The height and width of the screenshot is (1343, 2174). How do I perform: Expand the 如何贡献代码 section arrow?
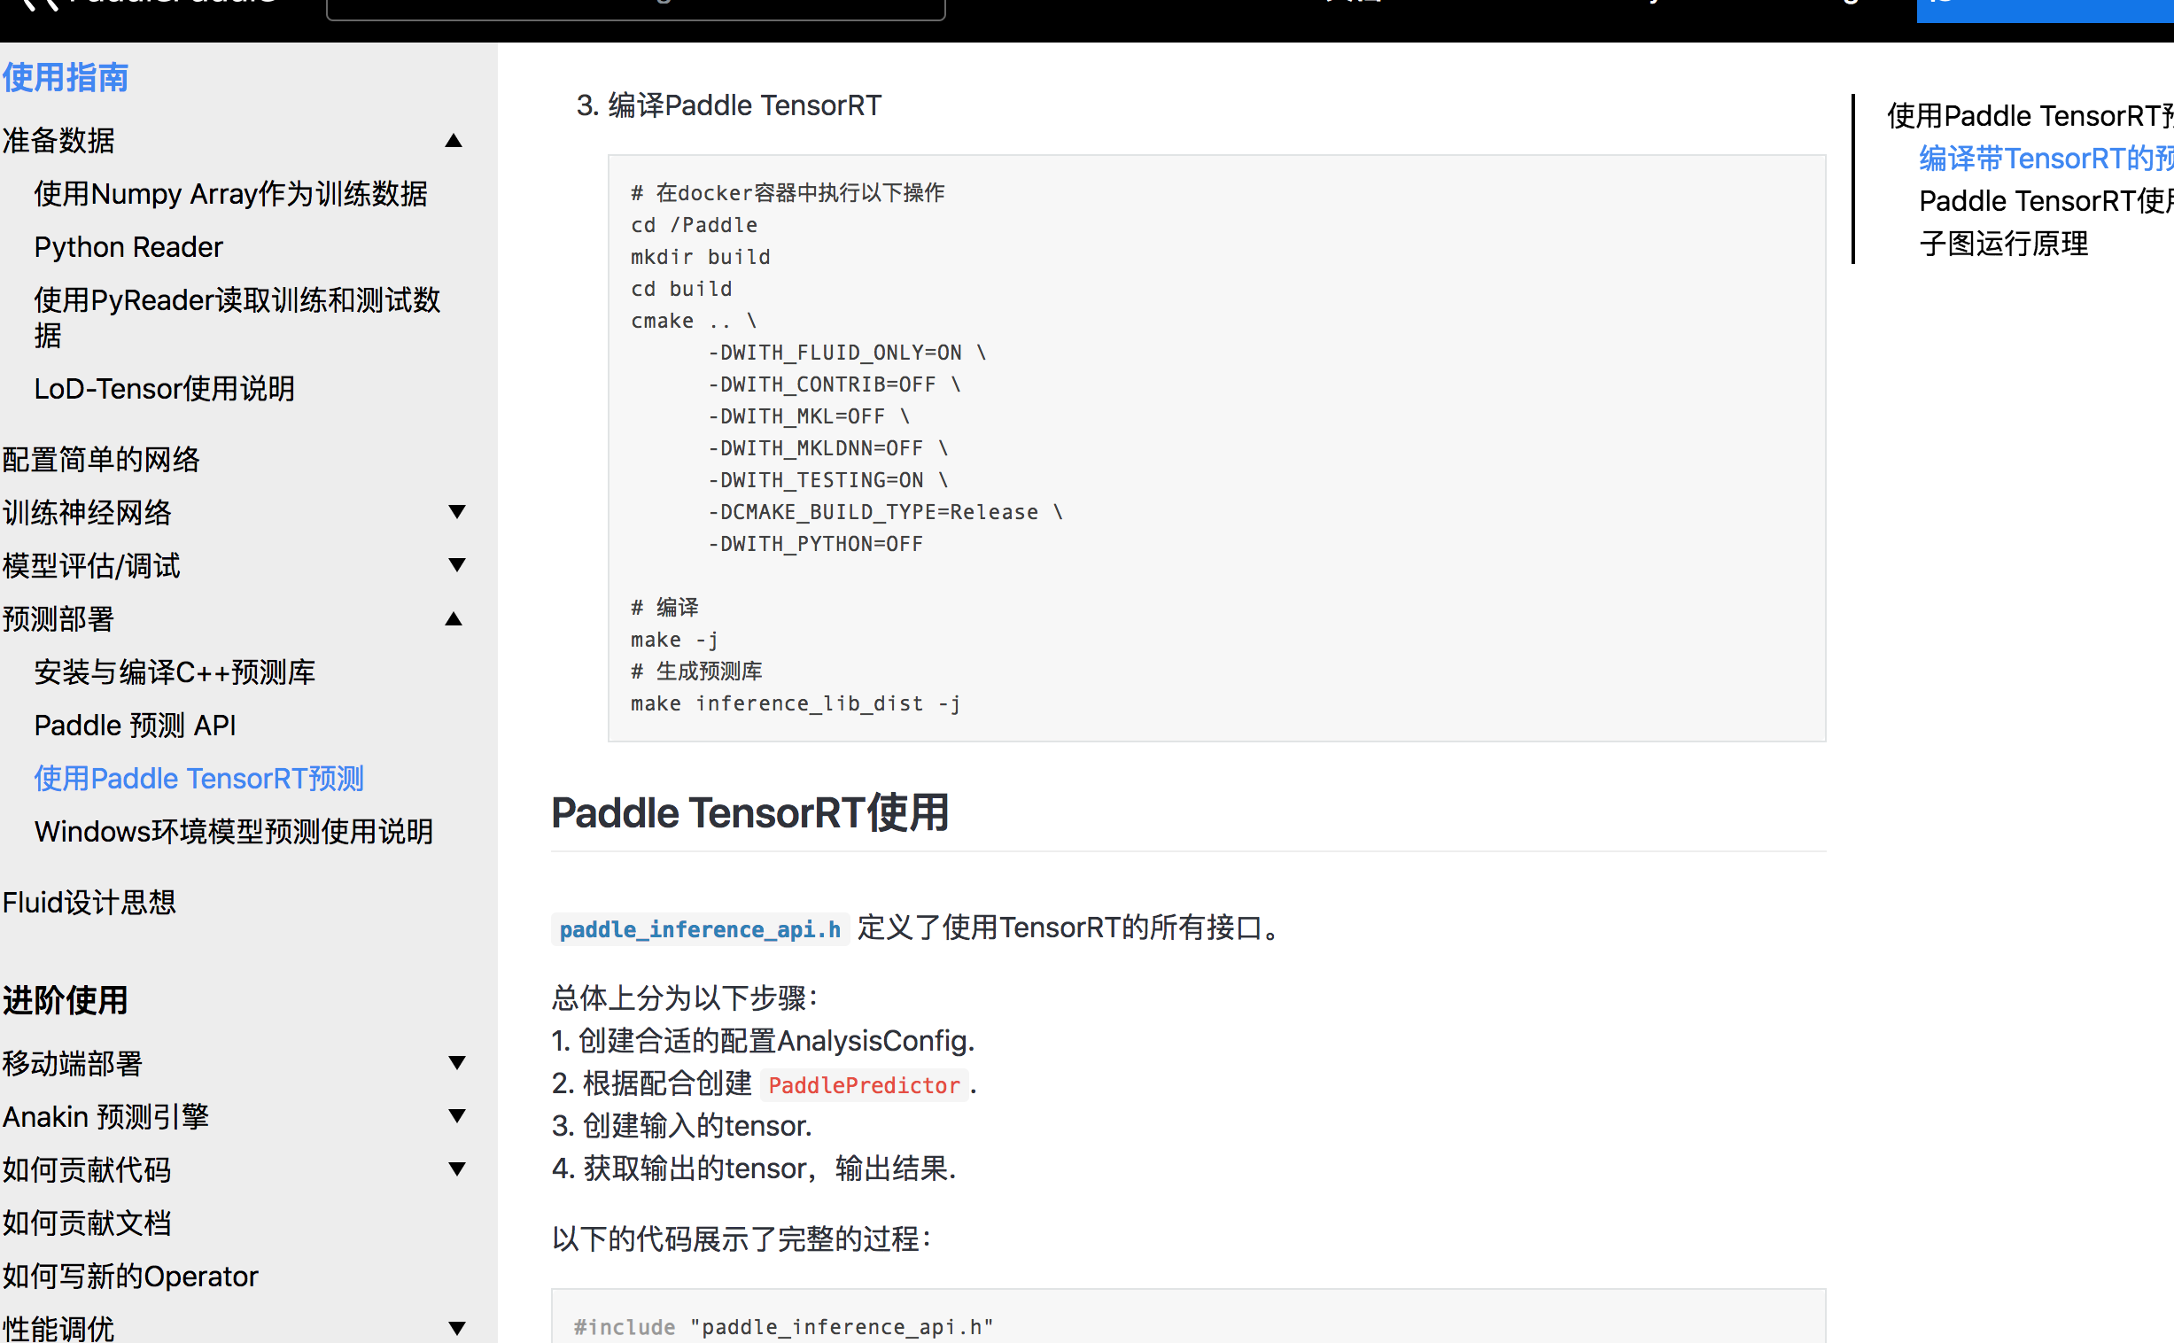tap(457, 1168)
